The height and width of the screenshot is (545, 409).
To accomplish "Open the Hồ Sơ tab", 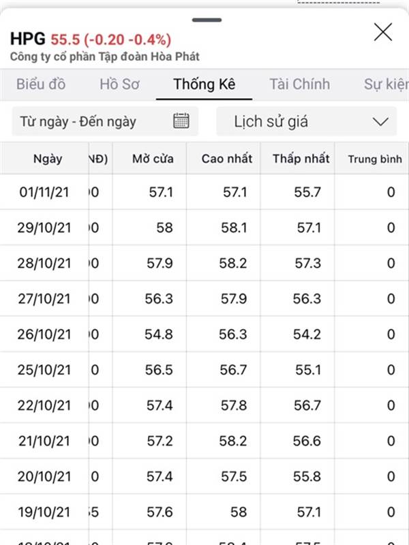I will pyautogui.click(x=120, y=84).
